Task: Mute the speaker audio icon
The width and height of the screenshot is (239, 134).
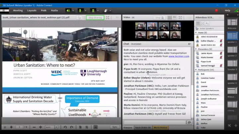Action: 68,11
